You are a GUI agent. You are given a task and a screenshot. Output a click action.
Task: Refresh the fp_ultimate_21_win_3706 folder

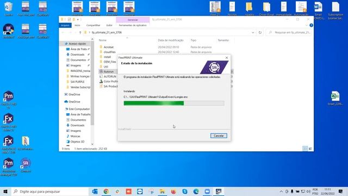(x=260, y=33)
